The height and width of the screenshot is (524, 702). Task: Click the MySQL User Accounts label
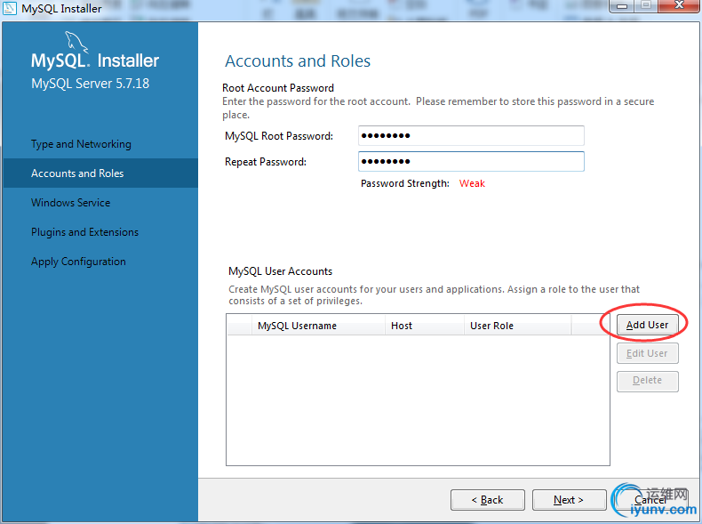pos(280,271)
